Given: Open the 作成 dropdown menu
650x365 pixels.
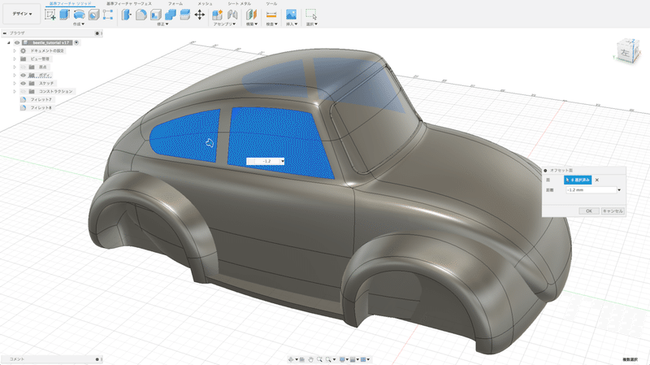Looking at the screenshot, I should click(x=78, y=24).
